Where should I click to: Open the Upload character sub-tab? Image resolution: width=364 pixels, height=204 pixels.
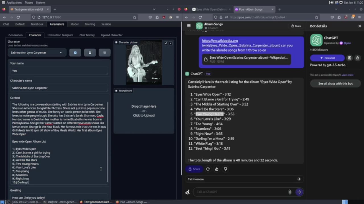(x=112, y=35)
